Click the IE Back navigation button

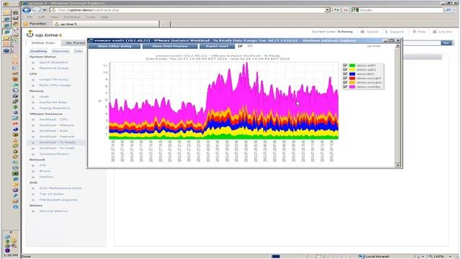pos(27,10)
